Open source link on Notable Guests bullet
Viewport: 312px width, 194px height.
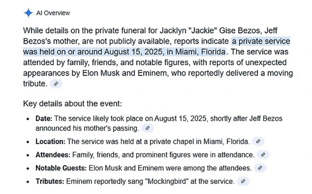coord(260,168)
